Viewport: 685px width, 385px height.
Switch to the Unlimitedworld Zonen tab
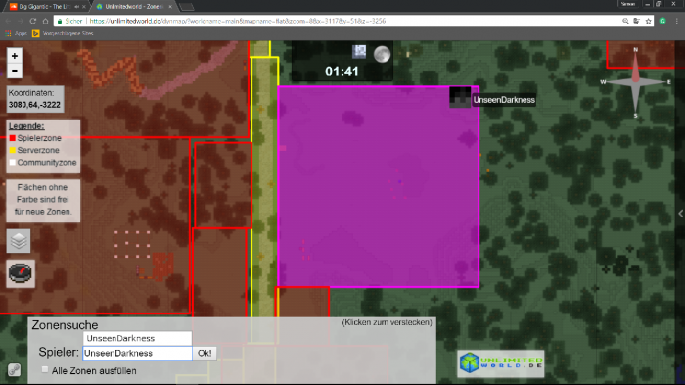[133, 7]
